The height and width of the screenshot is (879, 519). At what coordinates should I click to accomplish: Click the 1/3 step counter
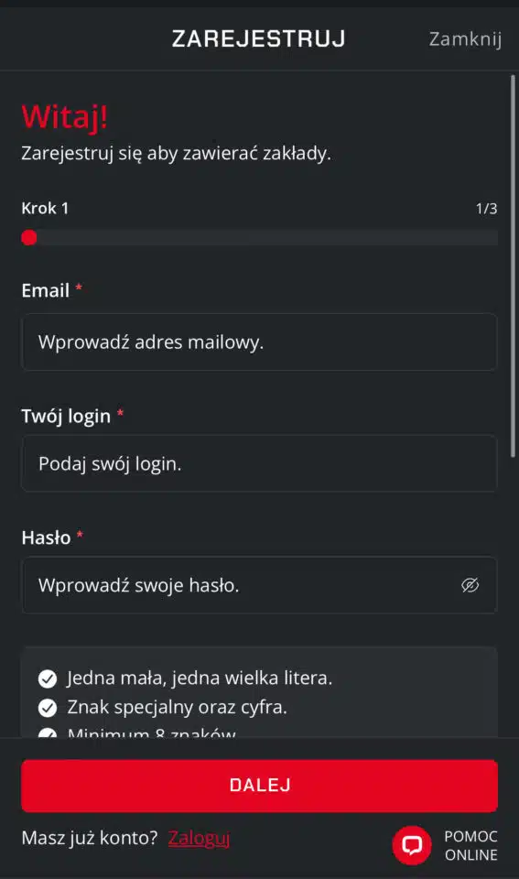click(x=486, y=209)
